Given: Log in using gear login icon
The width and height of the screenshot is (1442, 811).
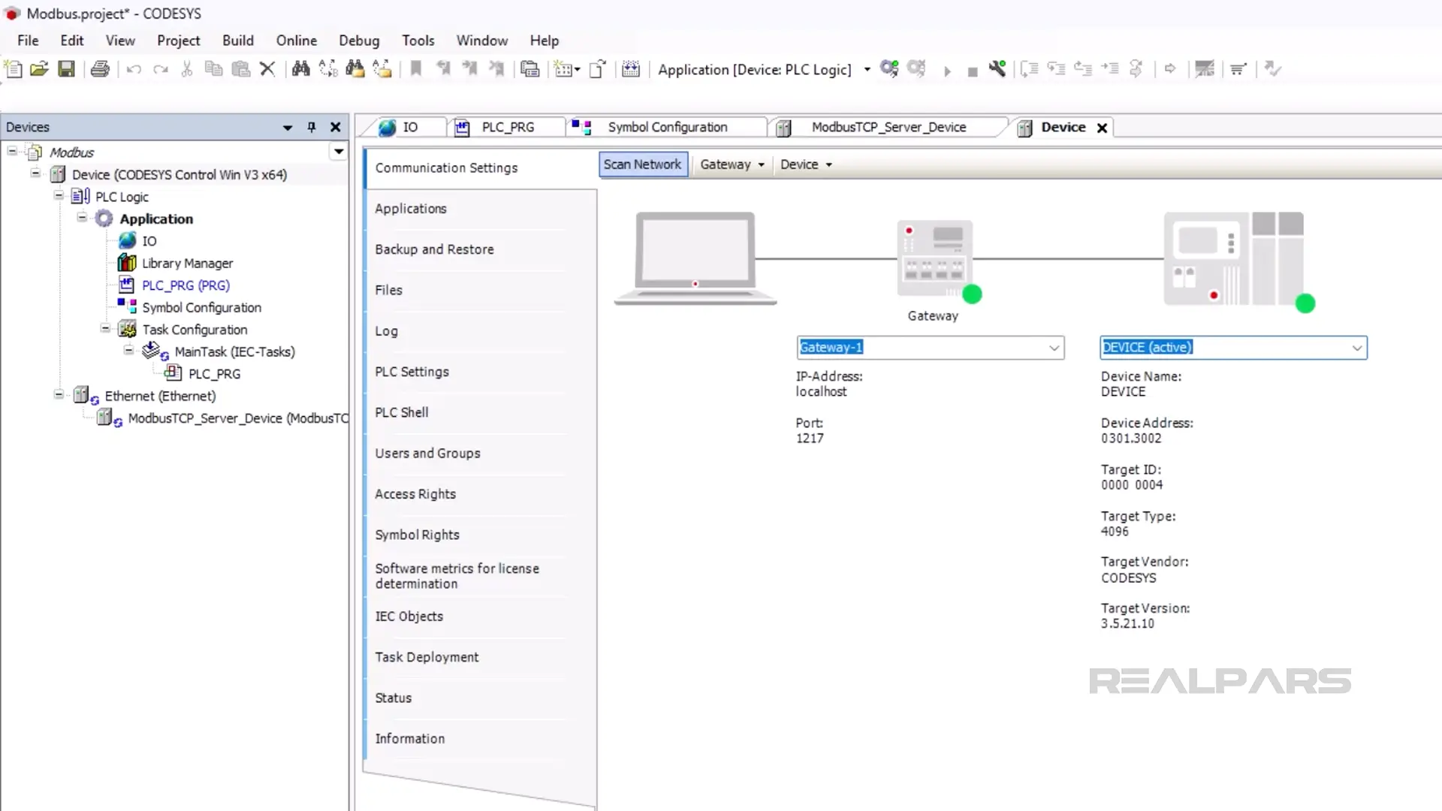Looking at the screenshot, I should (889, 69).
